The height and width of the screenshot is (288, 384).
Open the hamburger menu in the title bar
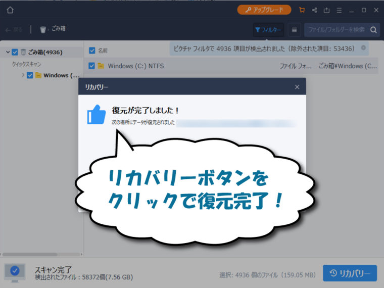click(339, 10)
